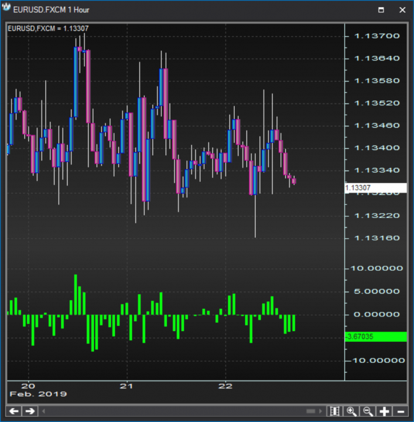
Task: Close the EURUSD chart window
Action: click(x=402, y=10)
